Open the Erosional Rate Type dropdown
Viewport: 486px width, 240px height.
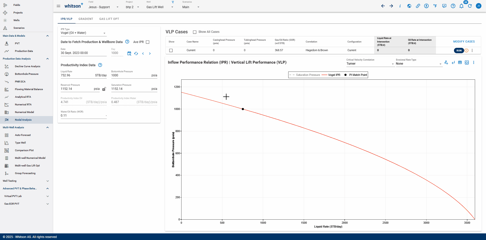[418, 64]
